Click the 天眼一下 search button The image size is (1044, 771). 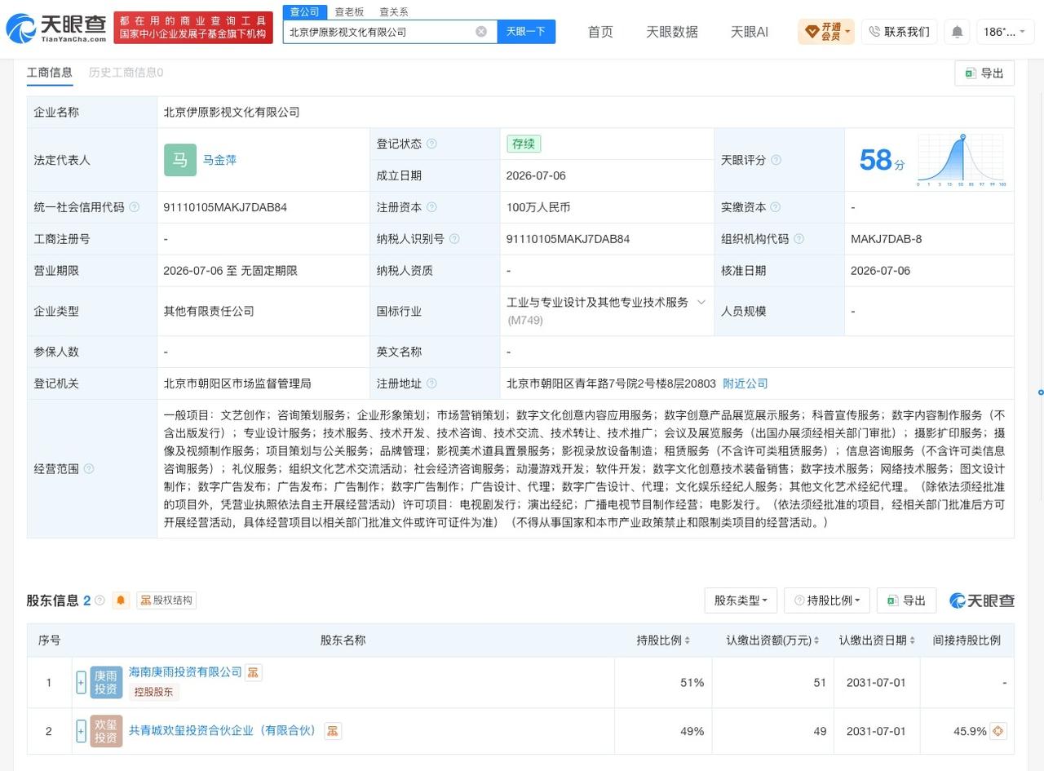point(526,32)
